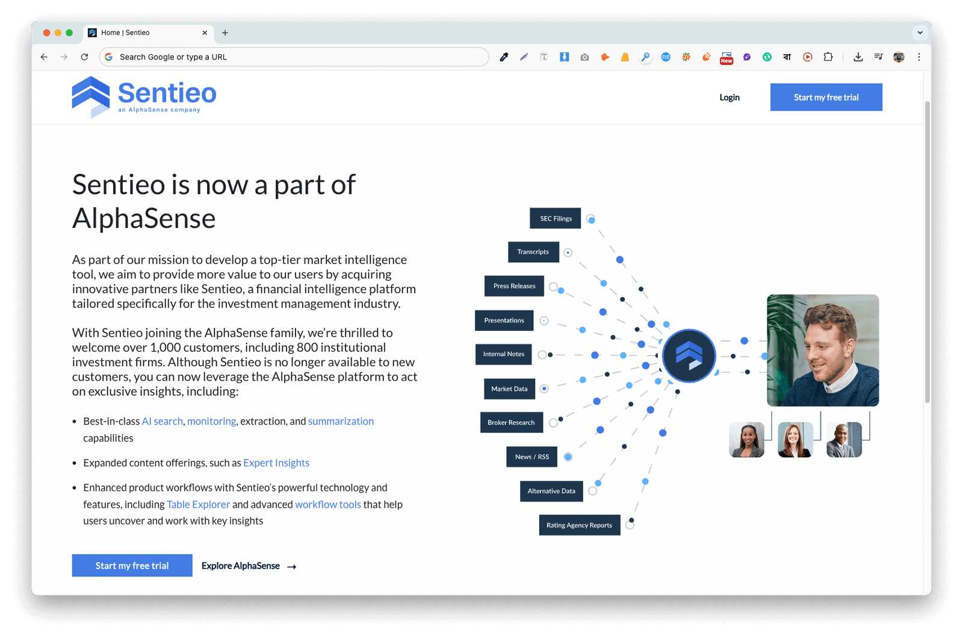Screen dimensions: 963x637
Task: Open the blue owl-face extension
Action: tap(666, 57)
